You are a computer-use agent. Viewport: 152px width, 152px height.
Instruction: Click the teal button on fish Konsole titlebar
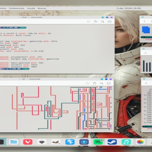click(x=103, y=17)
